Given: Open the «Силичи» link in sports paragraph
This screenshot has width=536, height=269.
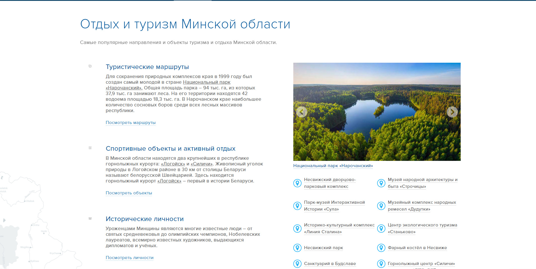Looking at the screenshot, I should tap(202, 164).
